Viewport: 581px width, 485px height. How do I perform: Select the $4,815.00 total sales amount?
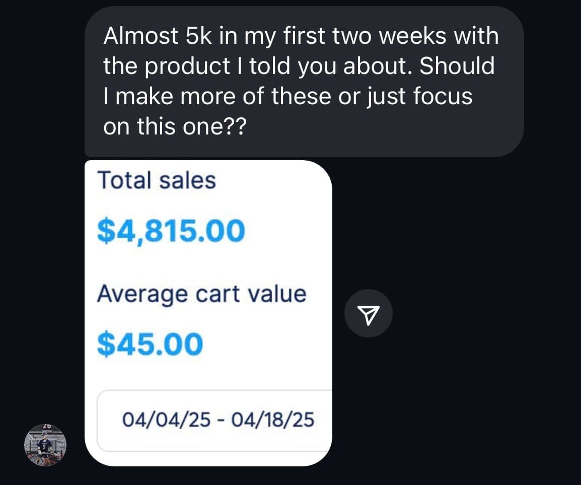171,231
